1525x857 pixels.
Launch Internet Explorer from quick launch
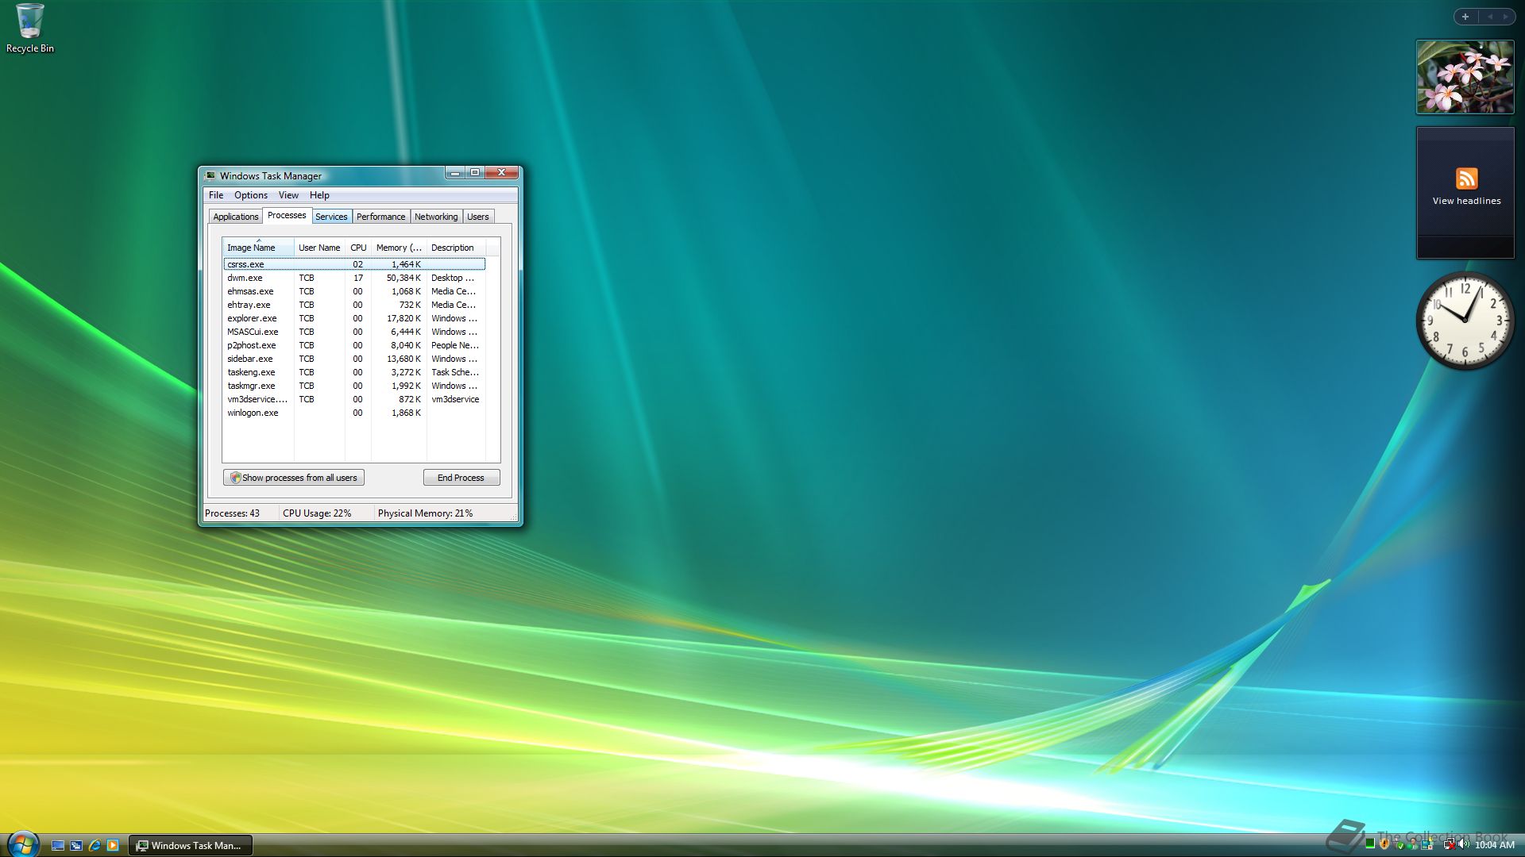95,845
